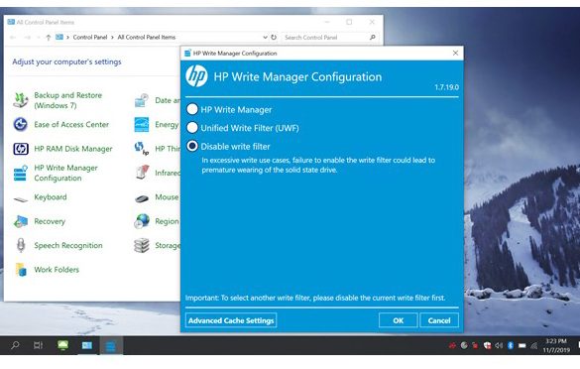Open the Keyboard settings icon

(21, 199)
